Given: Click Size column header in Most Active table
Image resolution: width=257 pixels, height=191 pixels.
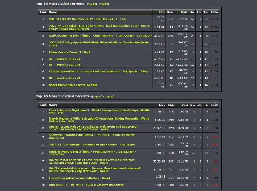Looking at the screenshot, I should pos(162,12).
